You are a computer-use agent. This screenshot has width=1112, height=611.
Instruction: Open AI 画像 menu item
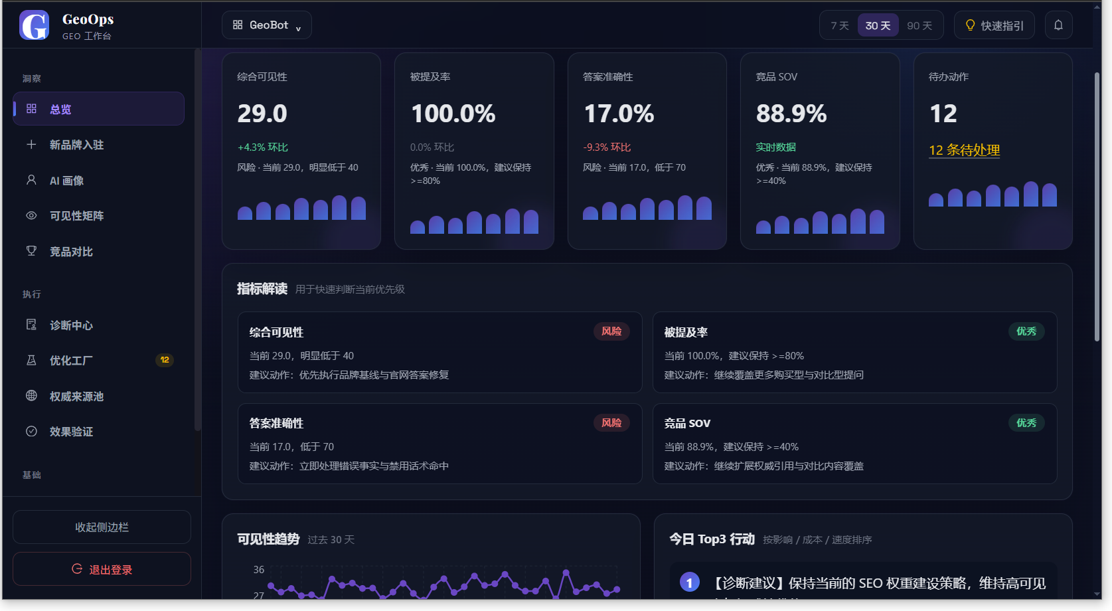[98, 181]
